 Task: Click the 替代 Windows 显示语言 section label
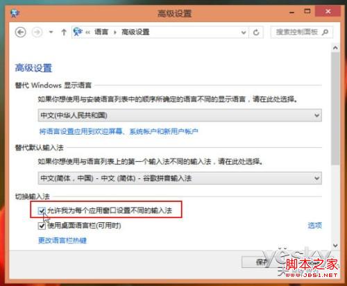[53, 85]
